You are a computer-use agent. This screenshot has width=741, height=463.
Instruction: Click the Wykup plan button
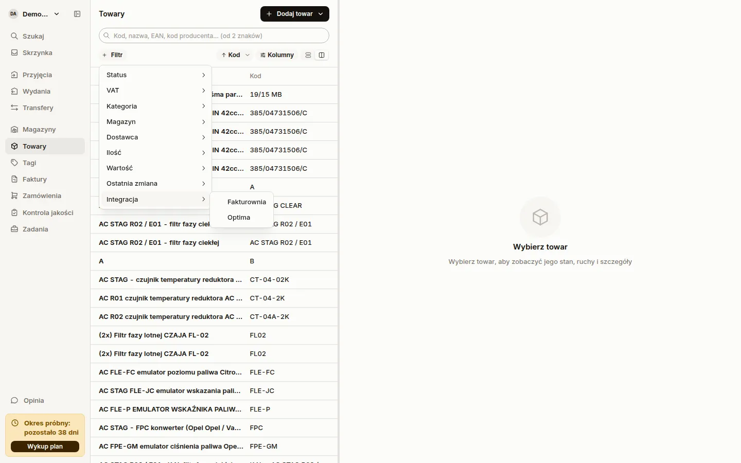45,447
